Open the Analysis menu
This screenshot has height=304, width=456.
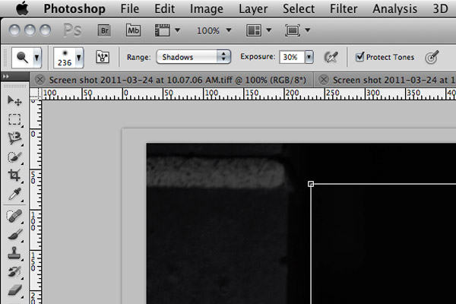395,9
